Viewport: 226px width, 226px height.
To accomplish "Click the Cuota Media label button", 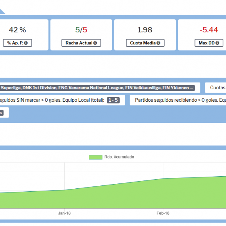I will coord(145,43).
